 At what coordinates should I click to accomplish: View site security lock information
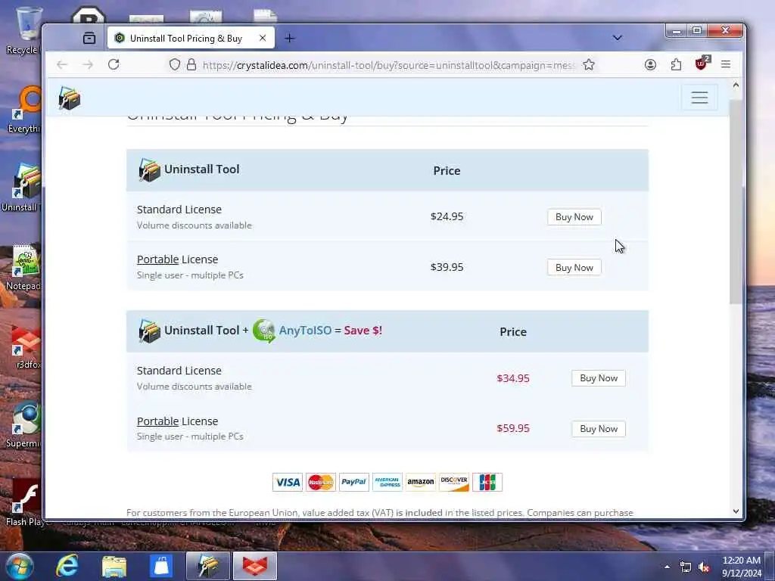point(191,65)
